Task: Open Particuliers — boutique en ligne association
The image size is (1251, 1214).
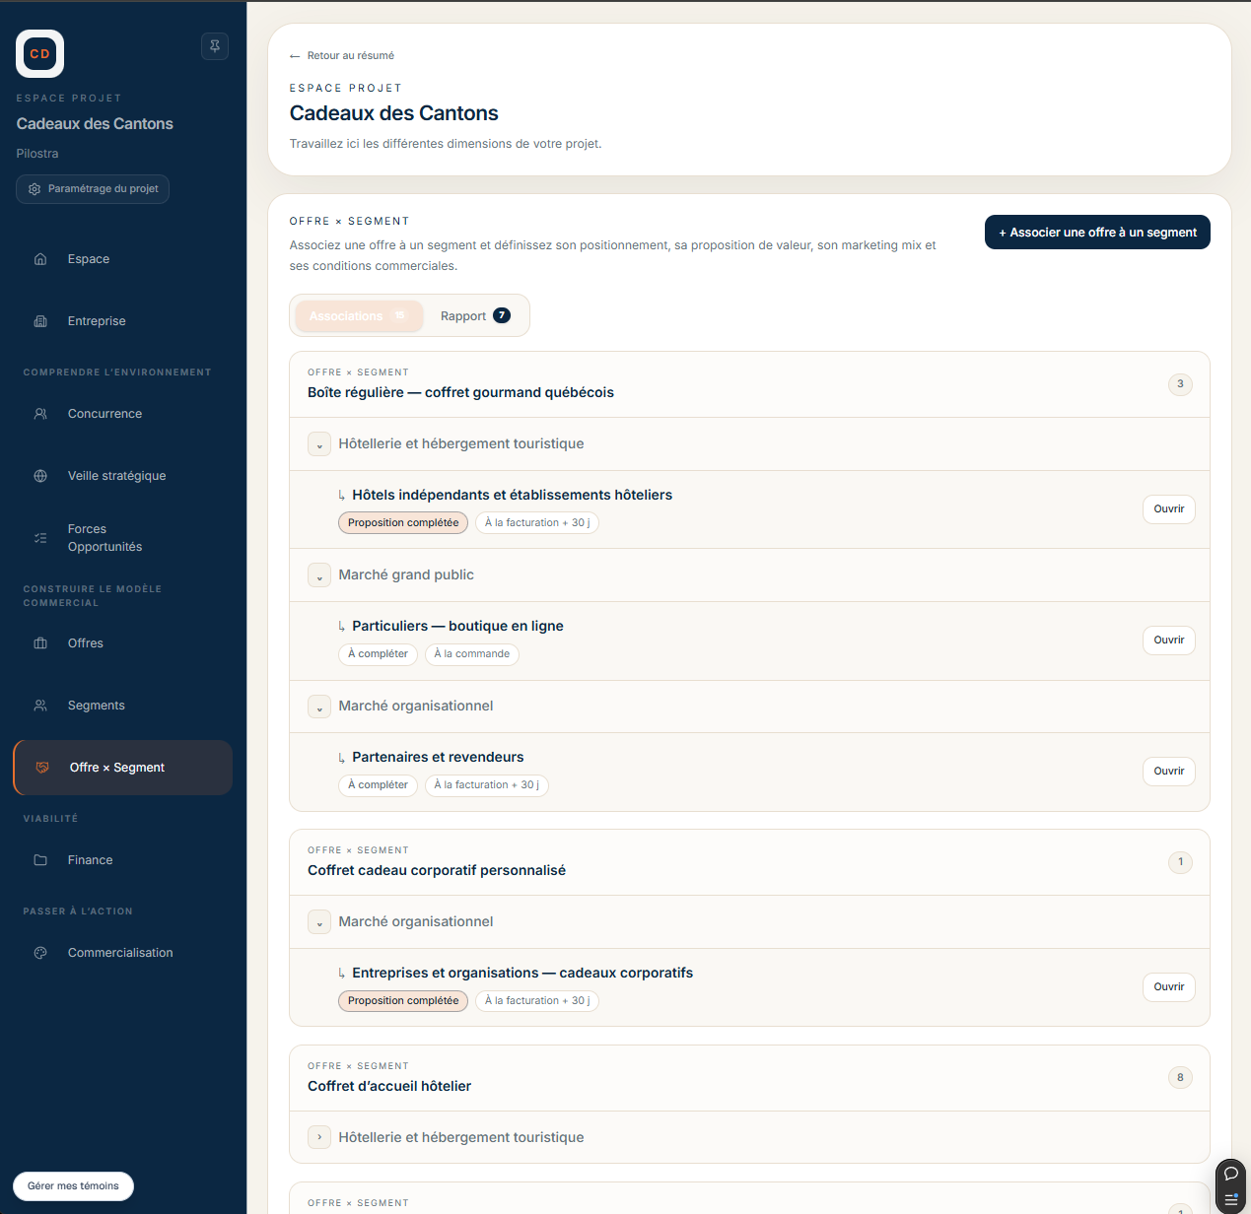Action: (1169, 641)
